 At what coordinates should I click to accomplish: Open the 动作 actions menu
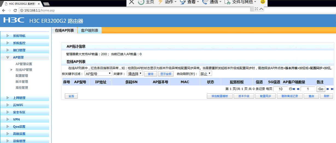[167, 2]
